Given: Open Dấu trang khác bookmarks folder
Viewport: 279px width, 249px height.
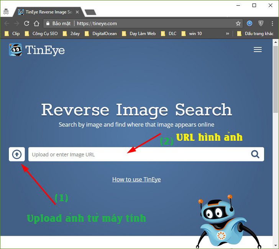Looking at the screenshot, I should coord(255,34).
